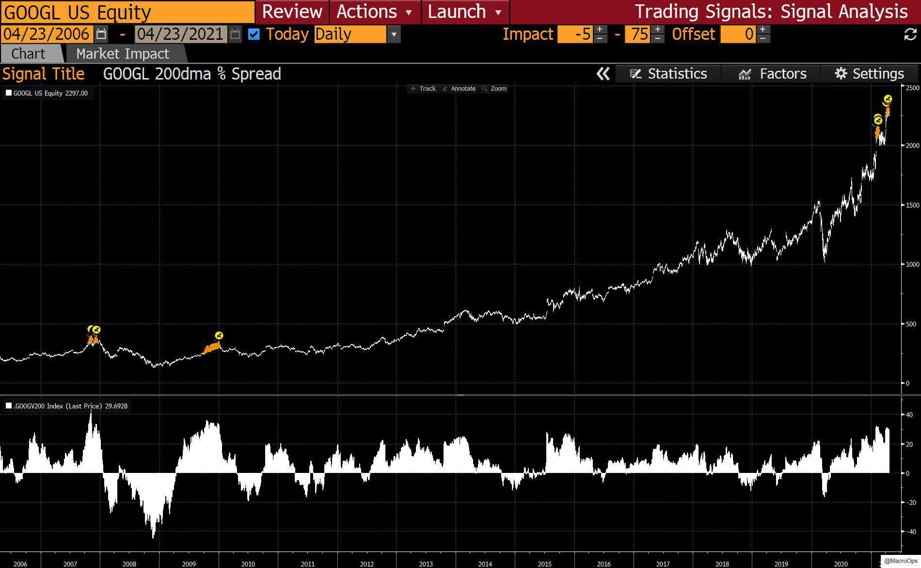The height and width of the screenshot is (568, 921).
Task: Increment the Offset value stepper
Action: click(763, 30)
